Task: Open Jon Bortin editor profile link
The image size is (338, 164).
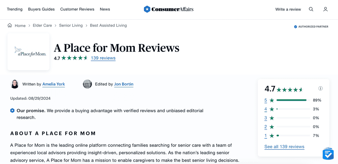Action: [124, 84]
